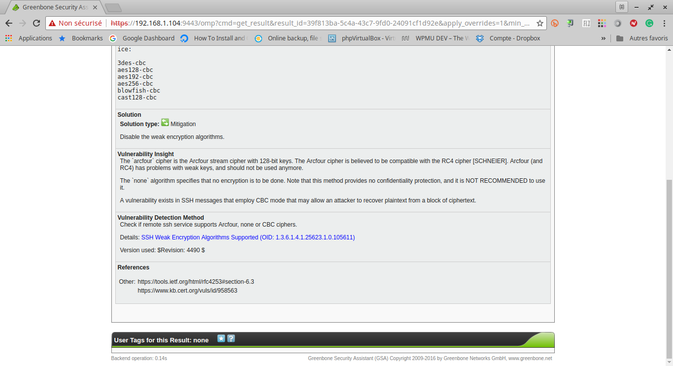This screenshot has height=366, width=673.
Task: Open the orange Bitly extension
Action: [x=555, y=23]
